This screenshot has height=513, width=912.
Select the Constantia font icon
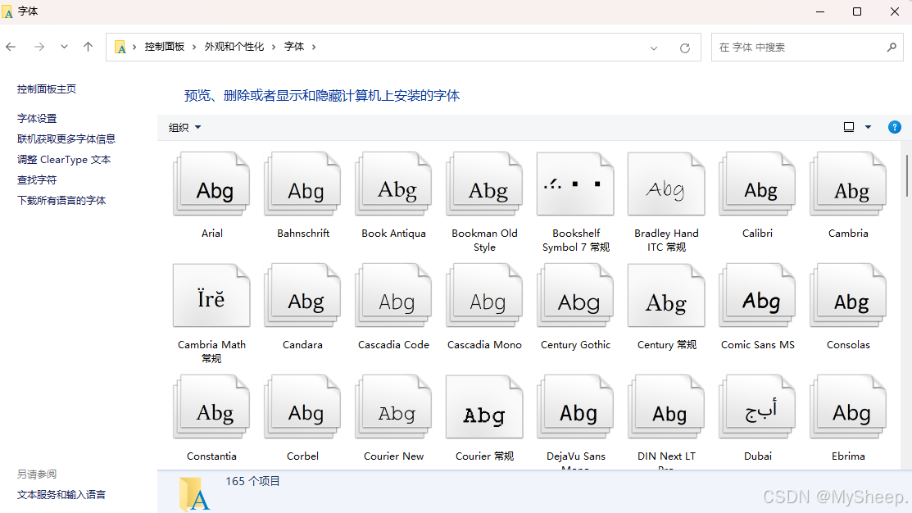[211, 407]
